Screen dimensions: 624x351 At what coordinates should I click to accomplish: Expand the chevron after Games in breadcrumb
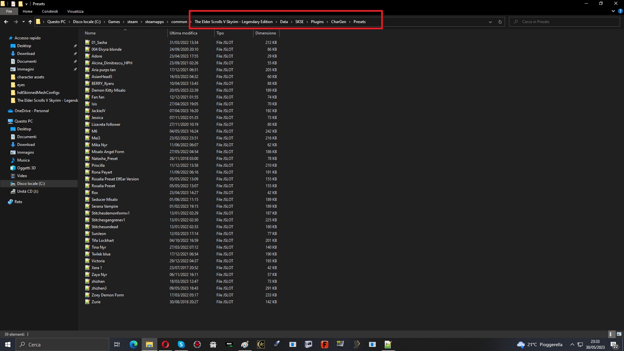123,22
